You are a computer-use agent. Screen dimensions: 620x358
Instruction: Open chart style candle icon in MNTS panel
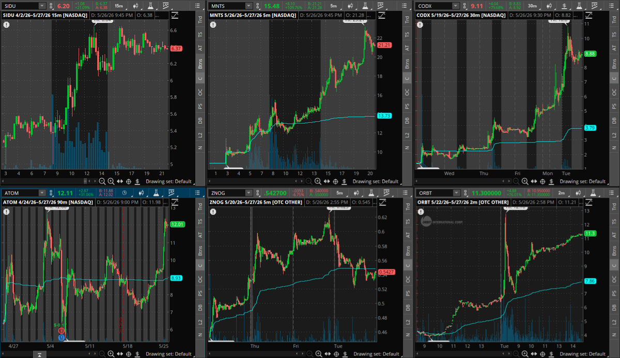pos(350,6)
